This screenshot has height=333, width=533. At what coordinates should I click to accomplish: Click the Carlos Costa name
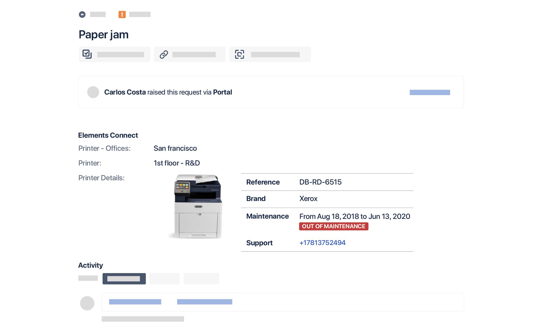tap(125, 92)
